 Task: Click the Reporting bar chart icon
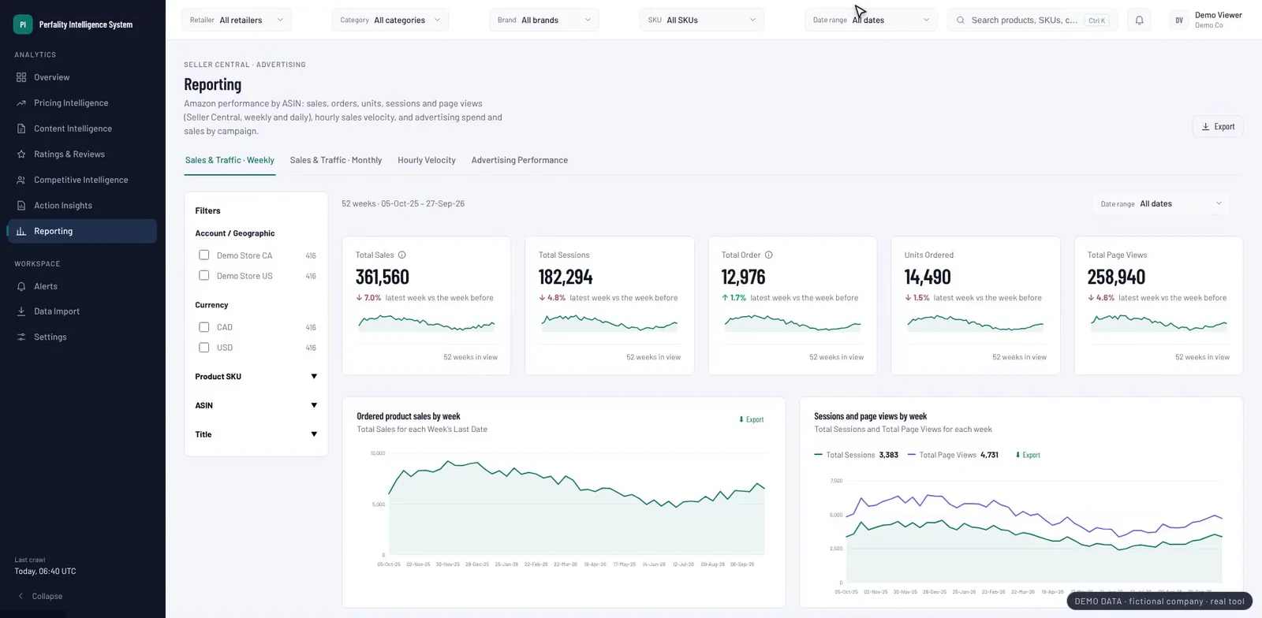tap(21, 231)
